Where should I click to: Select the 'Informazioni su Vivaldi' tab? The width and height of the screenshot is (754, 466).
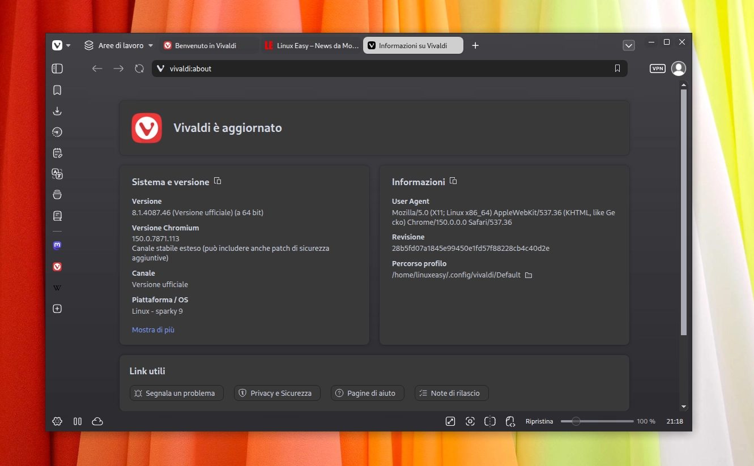[413, 45]
